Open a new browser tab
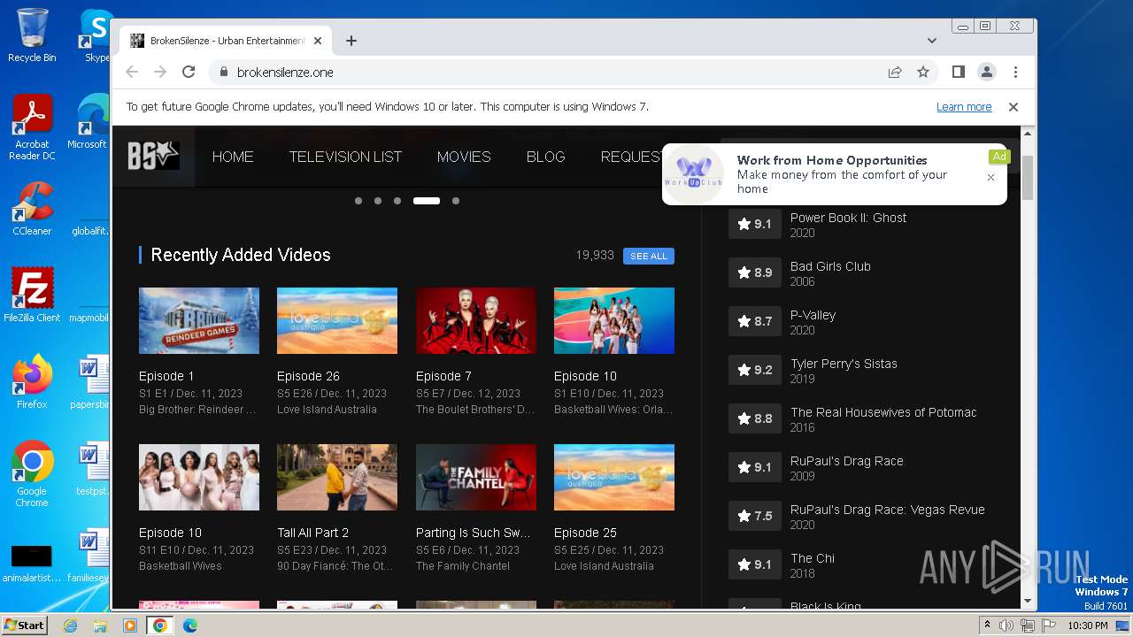 click(351, 41)
